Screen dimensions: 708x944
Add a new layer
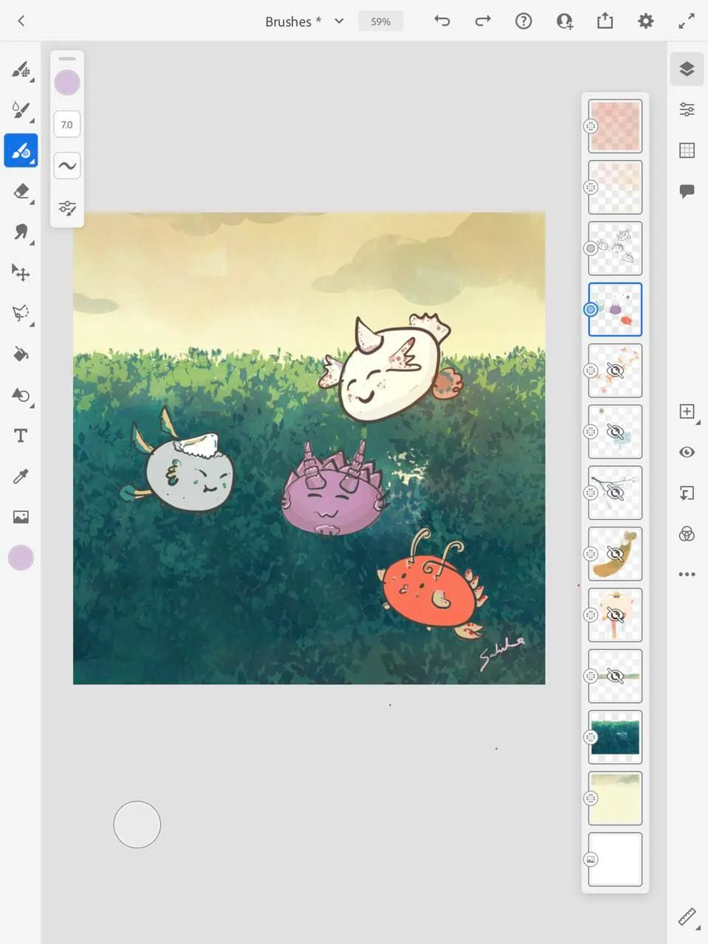(x=687, y=412)
